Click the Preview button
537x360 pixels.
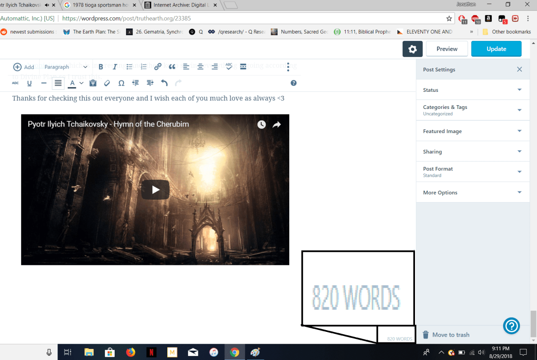447,49
